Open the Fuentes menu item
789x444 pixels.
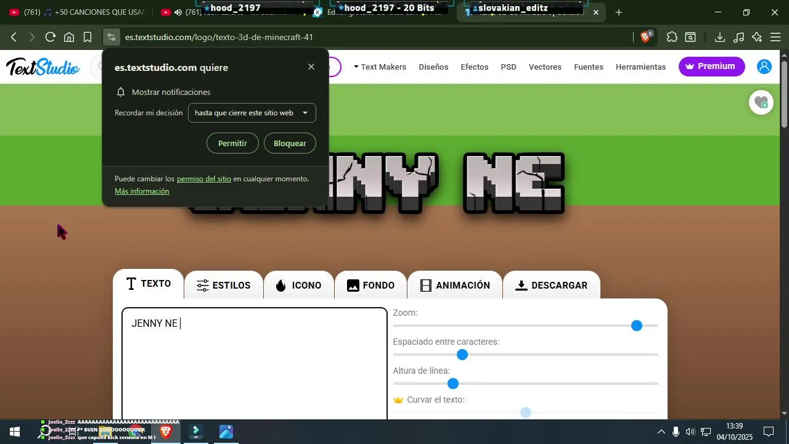point(589,67)
